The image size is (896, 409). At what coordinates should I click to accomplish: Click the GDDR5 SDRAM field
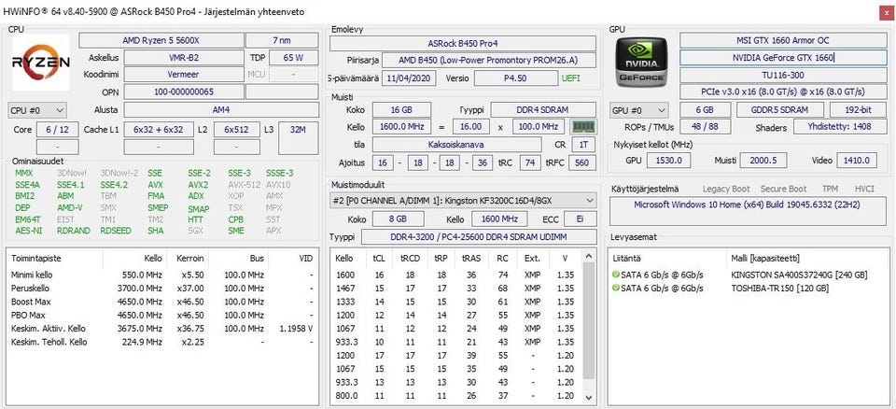tap(780, 110)
